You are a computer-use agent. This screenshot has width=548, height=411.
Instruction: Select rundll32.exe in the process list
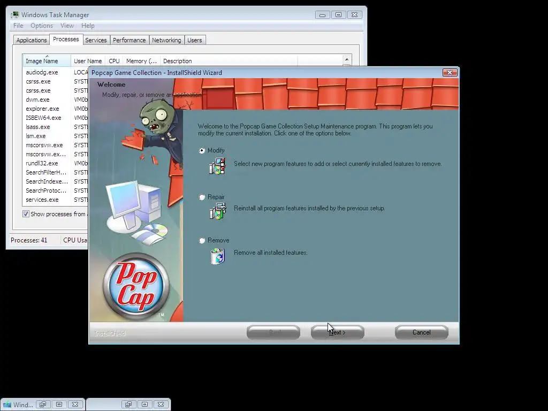(42, 163)
